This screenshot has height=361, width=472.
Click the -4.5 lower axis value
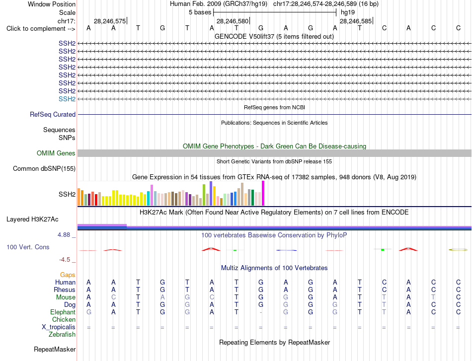65,260
